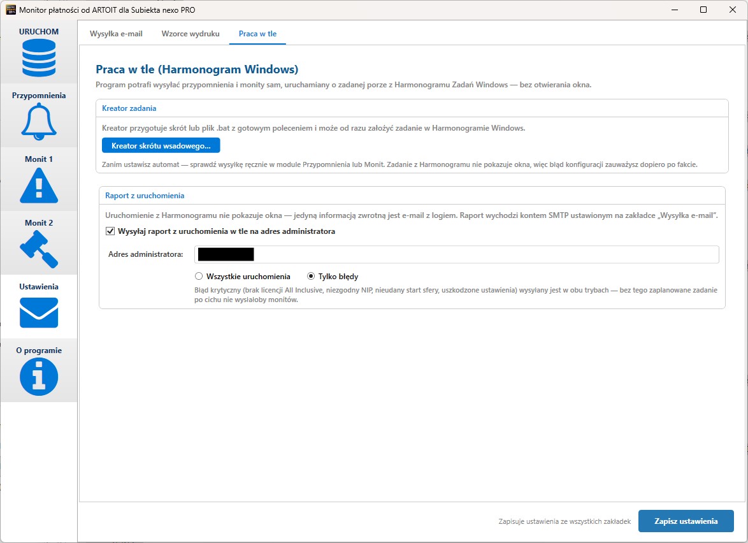Minimize the Monitor płatności window
The height and width of the screenshot is (543, 748).
pyautogui.click(x=675, y=10)
